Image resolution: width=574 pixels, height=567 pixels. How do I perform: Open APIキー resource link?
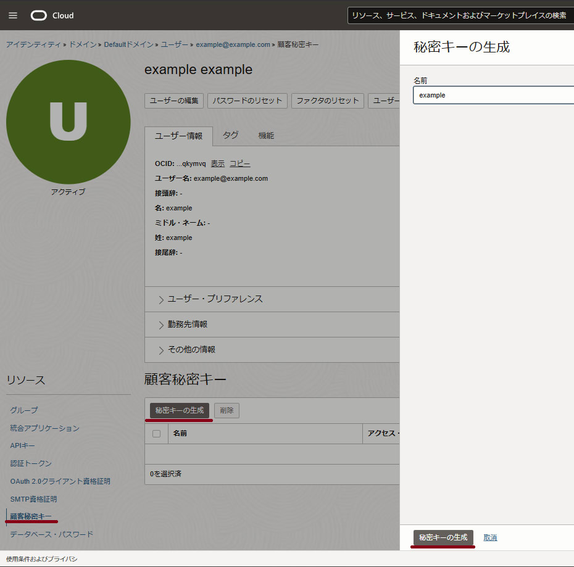(x=22, y=445)
